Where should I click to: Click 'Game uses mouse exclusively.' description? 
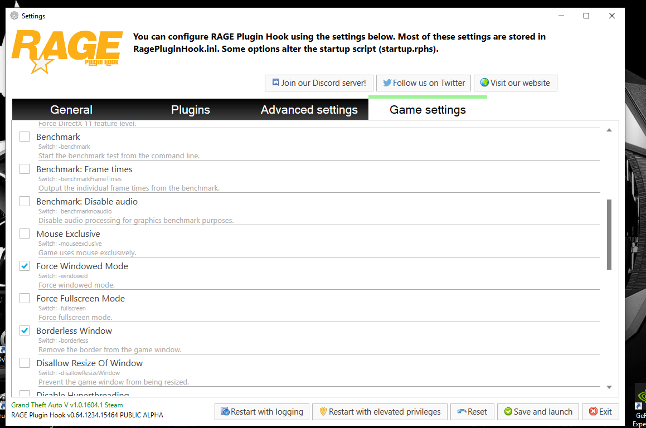[88, 252]
